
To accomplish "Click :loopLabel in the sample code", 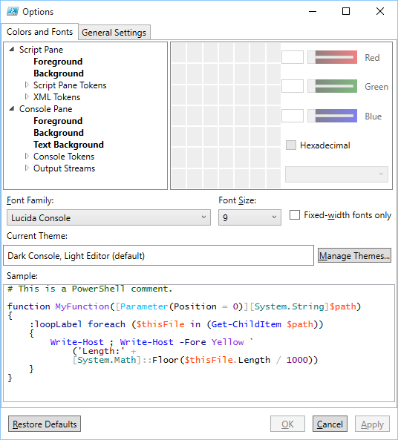I will [56, 324].
